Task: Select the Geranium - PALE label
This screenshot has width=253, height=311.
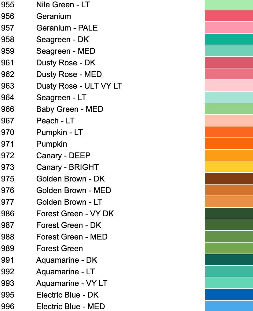Action: pyautogui.click(x=67, y=28)
